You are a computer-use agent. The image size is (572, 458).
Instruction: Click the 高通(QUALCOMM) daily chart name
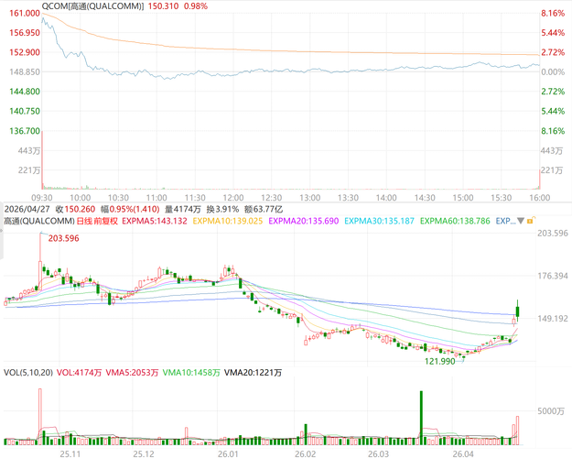(x=39, y=221)
